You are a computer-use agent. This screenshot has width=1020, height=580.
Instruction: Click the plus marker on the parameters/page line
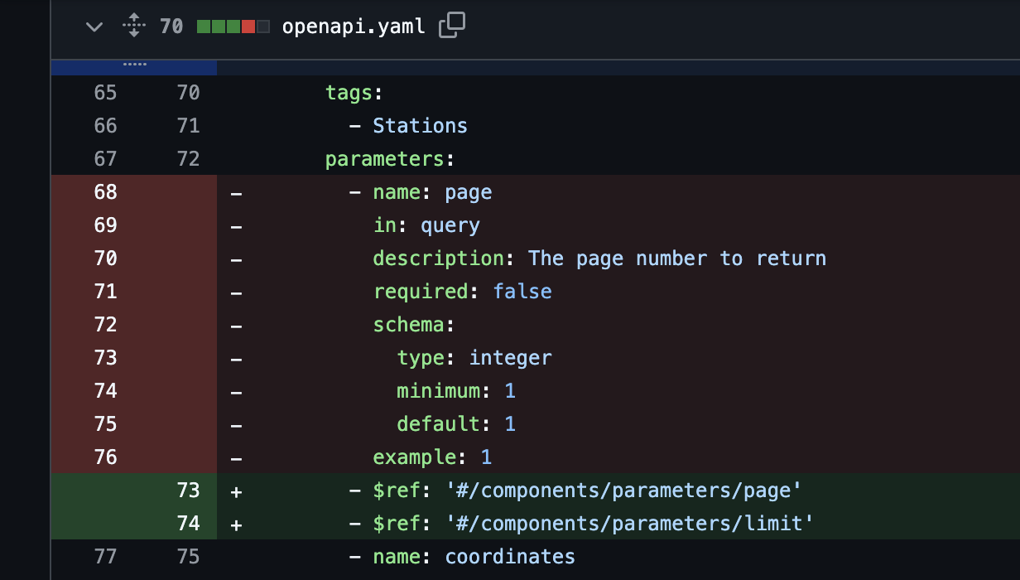coord(236,491)
